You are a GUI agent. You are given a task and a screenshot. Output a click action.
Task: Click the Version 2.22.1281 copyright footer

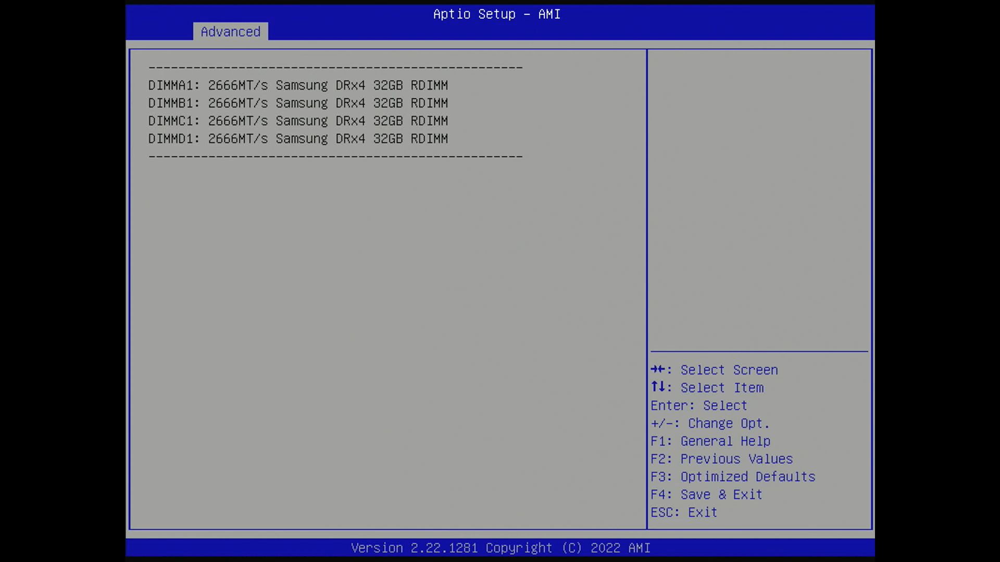pyautogui.click(x=501, y=548)
